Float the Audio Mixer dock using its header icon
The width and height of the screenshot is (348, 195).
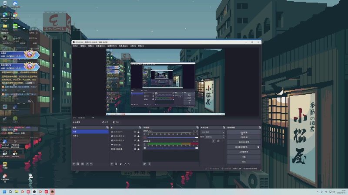tap(197, 127)
